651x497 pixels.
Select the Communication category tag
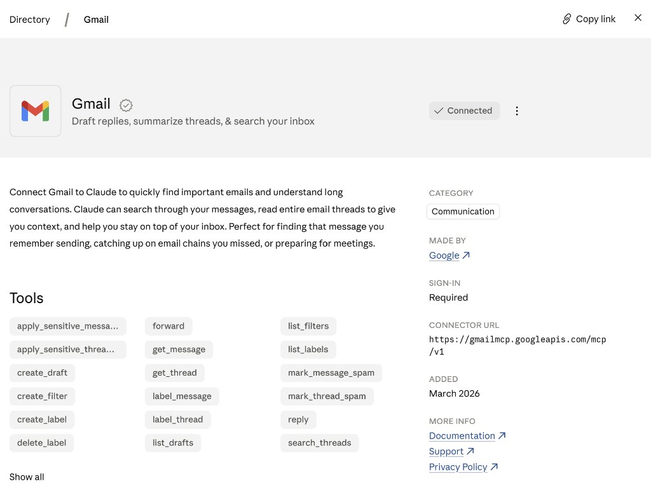[x=463, y=212]
